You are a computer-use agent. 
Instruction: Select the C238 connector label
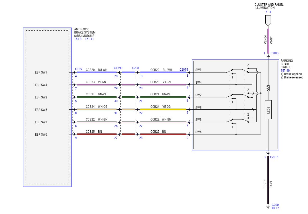tap(135, 68)
